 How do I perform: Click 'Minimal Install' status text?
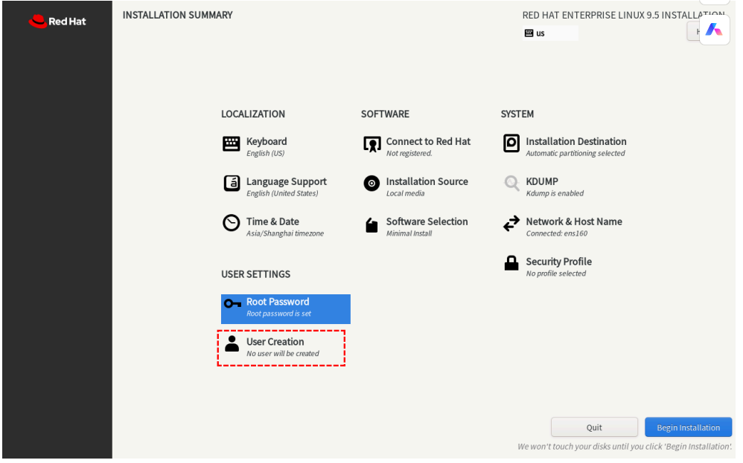(x=409, y=233)
